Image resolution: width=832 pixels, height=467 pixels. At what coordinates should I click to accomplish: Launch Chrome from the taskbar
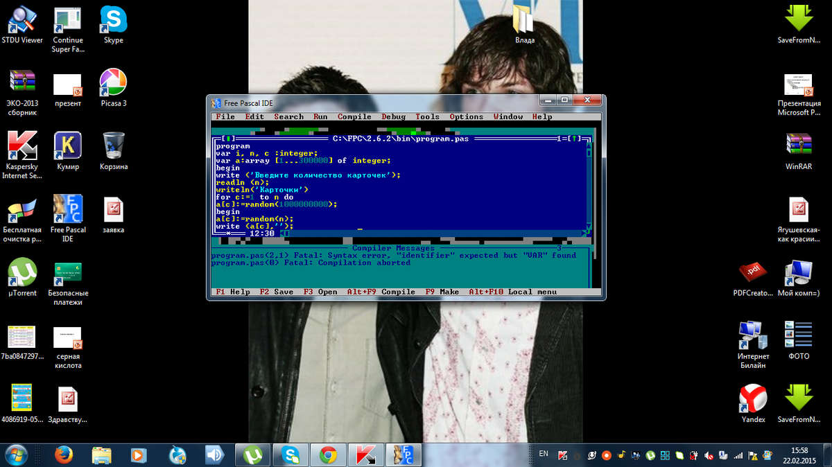coord(328,455)
